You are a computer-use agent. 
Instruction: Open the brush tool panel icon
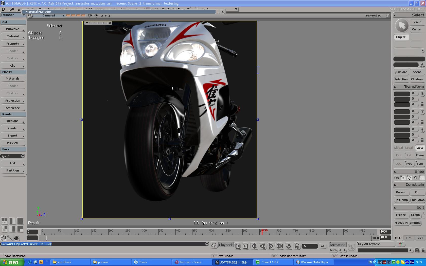[10, 238]
